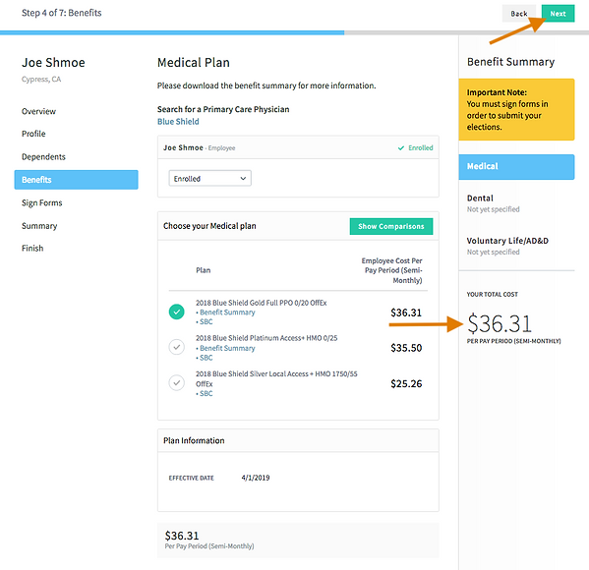Image resolution: width=589 pixels, height=570 pixels.
Task: Go Back to the previous step
Action: pyautogui.click(x=519, y=14)
